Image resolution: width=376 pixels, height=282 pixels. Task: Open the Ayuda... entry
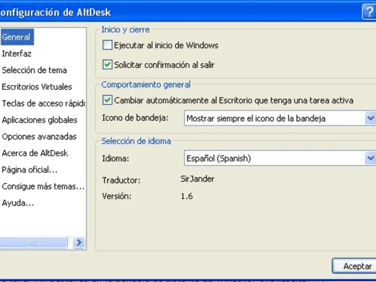[18, 203]
